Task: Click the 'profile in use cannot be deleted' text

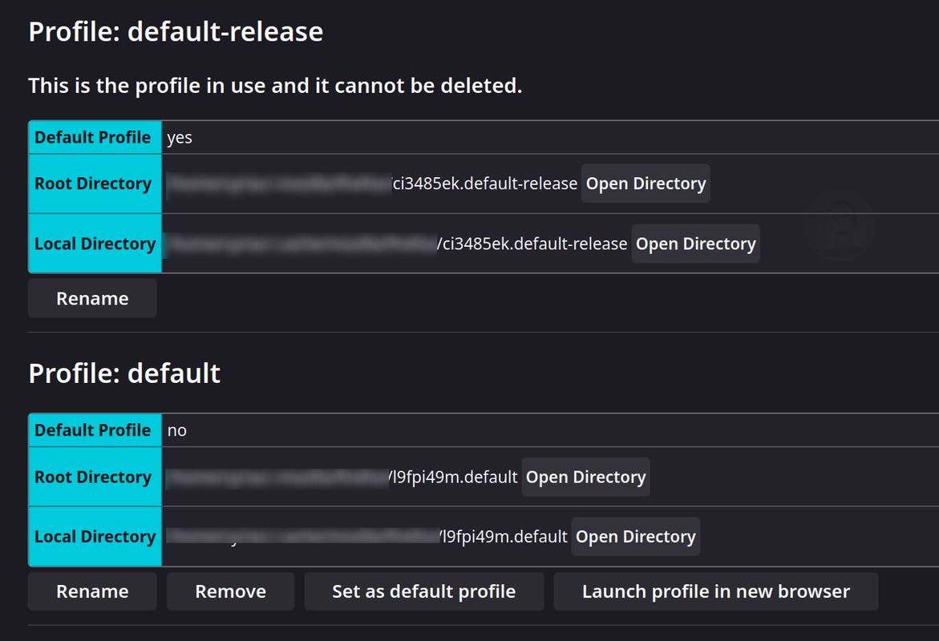Action: (275, 86)
